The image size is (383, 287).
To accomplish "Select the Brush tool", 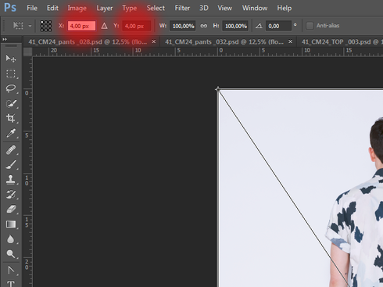I will [11, 165].
